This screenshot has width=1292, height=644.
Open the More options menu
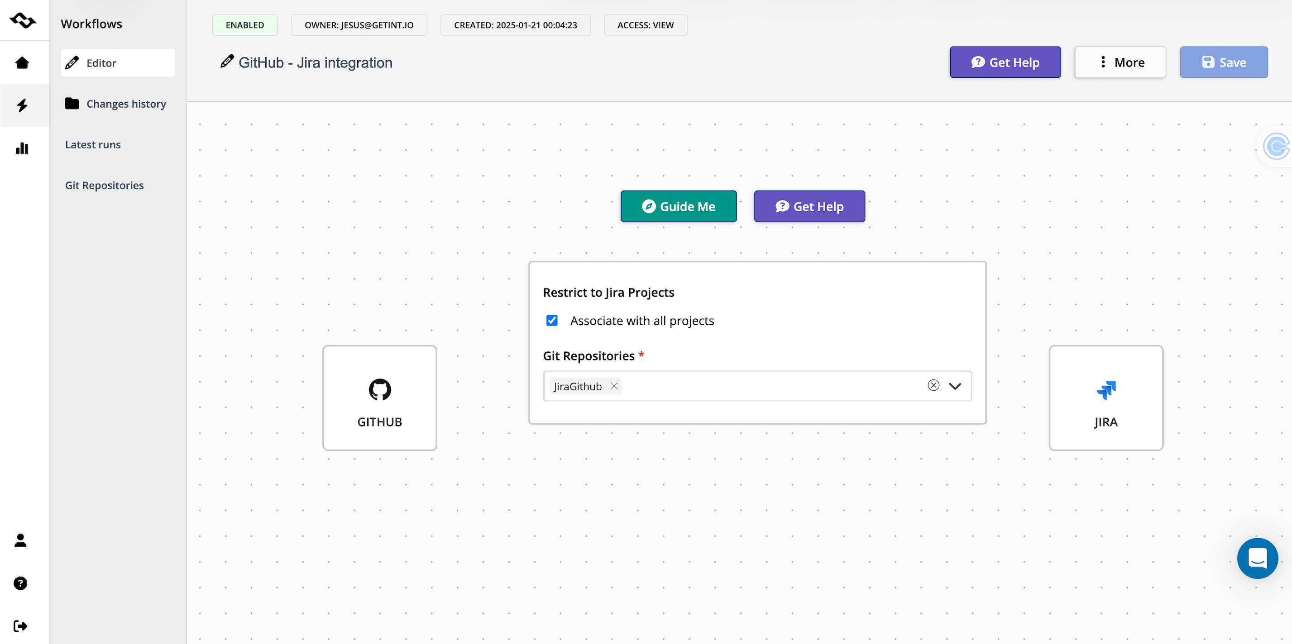1120,62
